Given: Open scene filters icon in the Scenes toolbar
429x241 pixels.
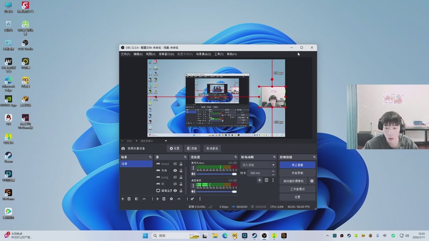Looking at the screenshot, I should [x=137, y=199].
